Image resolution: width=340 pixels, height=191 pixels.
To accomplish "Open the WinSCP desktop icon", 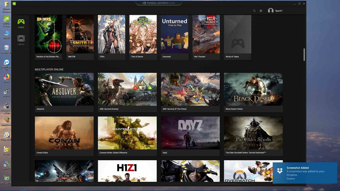I will (x=6, y=163).
